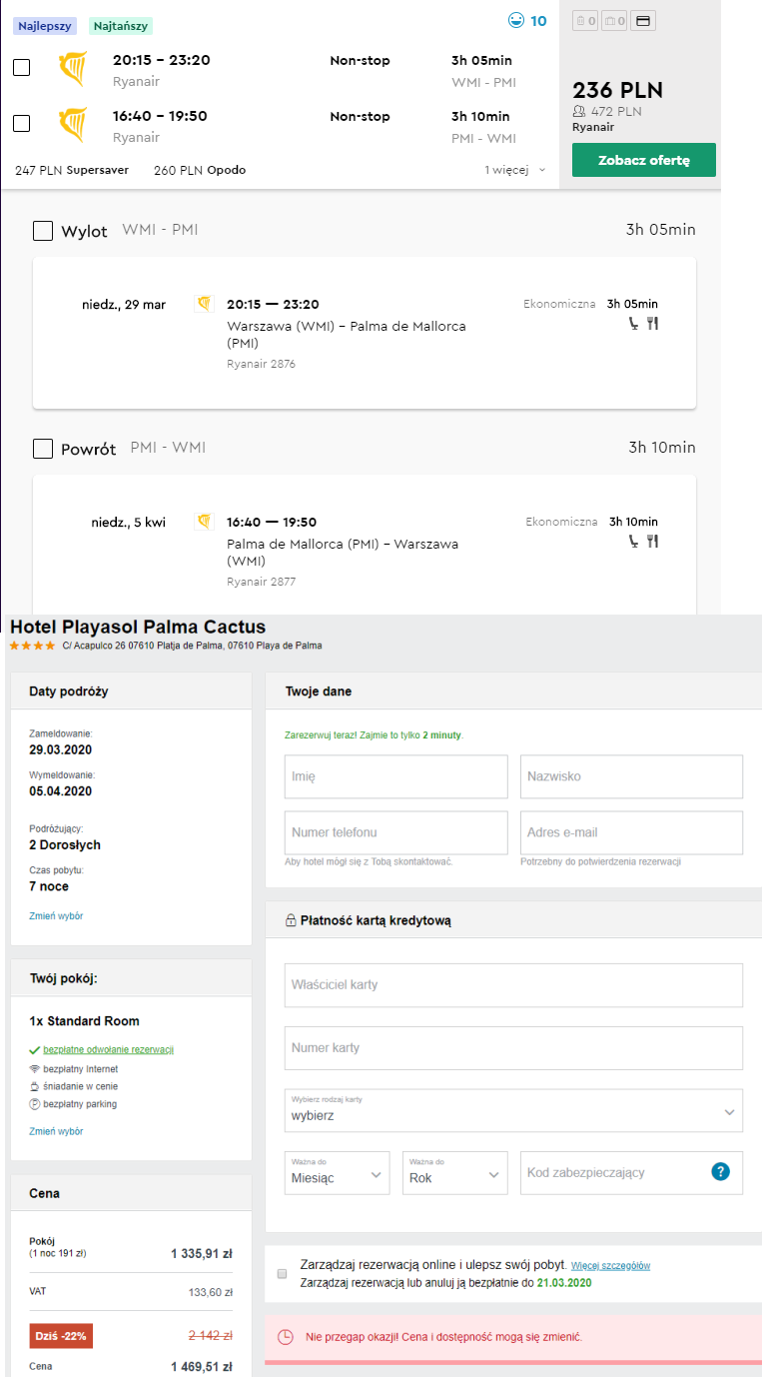Open the Rok expiry year dropdown
The height and width of the screenshot is (1377, 764).
tap(455, 1172)
